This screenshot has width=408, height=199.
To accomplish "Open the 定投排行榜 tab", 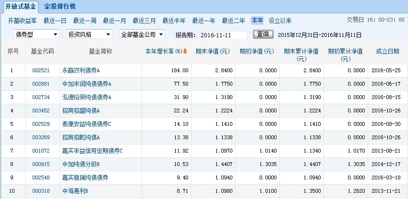I will (x=60, y=7).
